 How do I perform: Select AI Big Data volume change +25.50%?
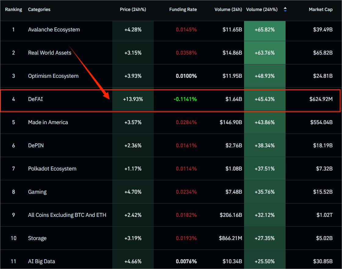[x=265, y=261]
